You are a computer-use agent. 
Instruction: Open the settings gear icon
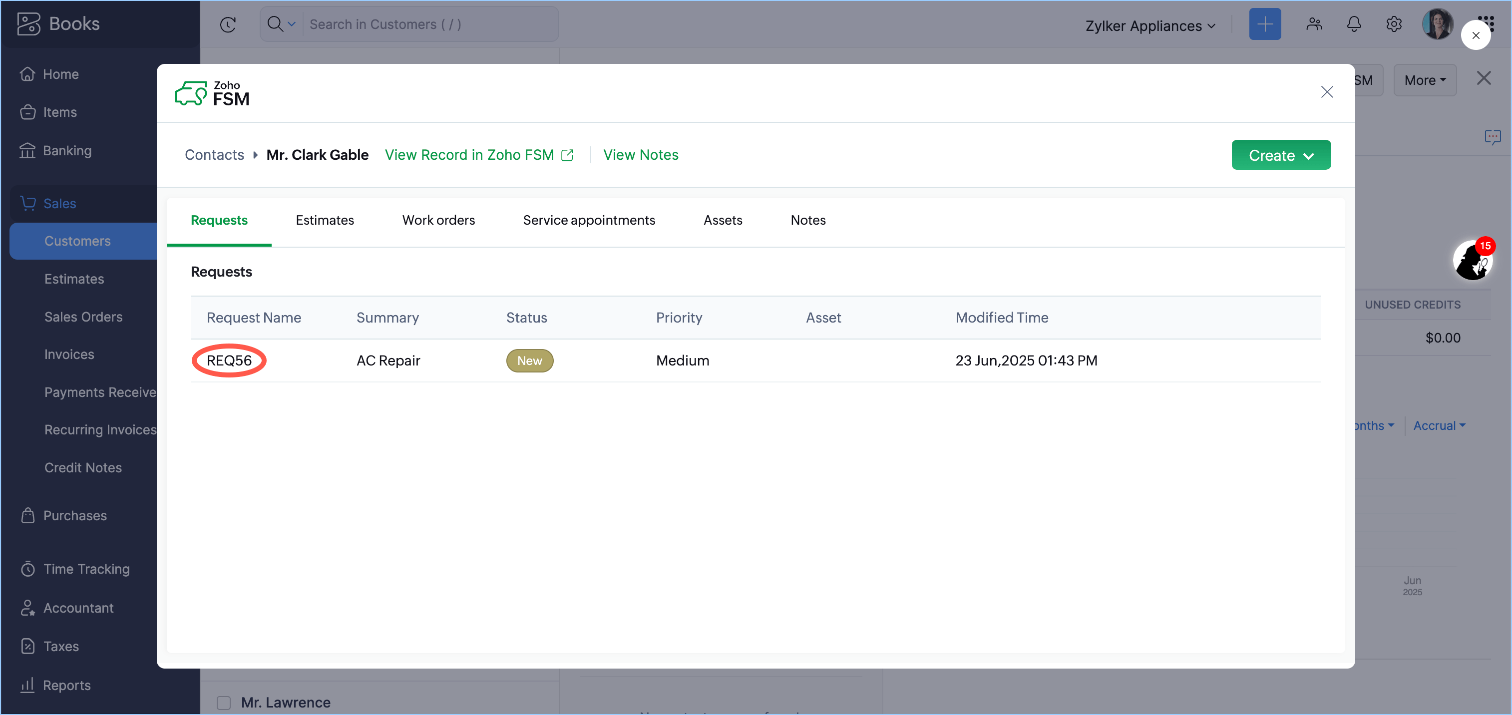[1394, 24]
